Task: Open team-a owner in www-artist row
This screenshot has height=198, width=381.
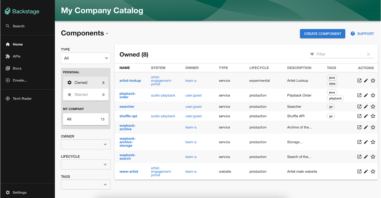Action: [x=191, y=172]
